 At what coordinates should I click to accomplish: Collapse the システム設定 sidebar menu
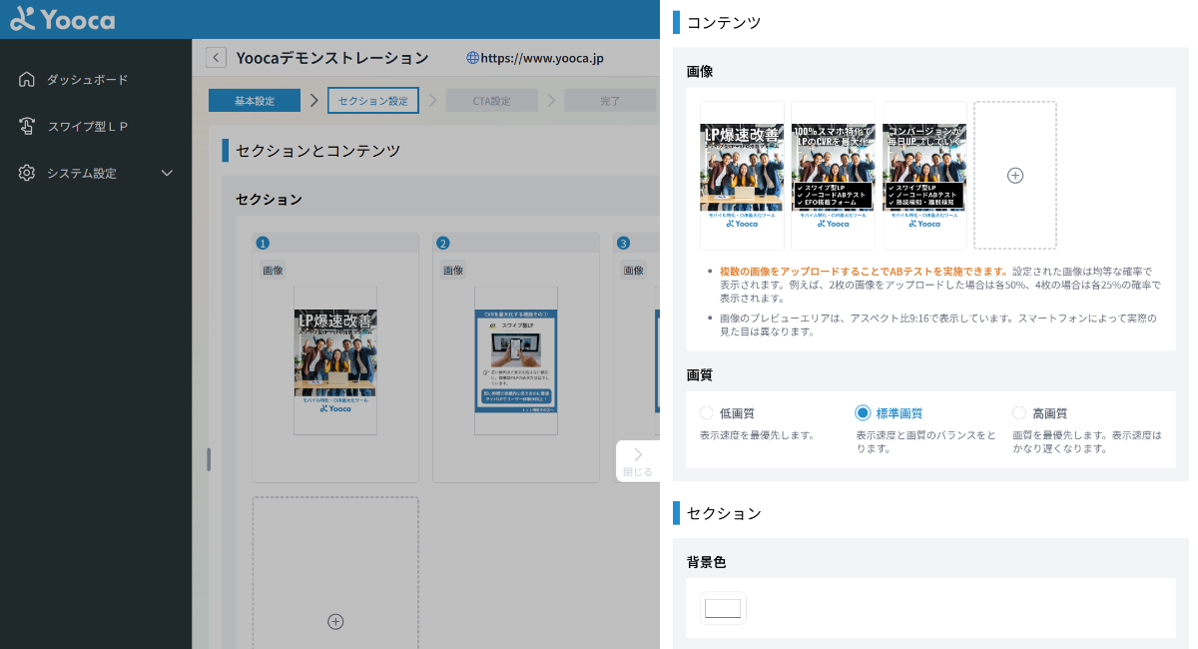pyautogui.click(x=166, y=172)
